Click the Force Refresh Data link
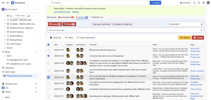The height and width of the screenshot is (100, 211). click(62, 12)
